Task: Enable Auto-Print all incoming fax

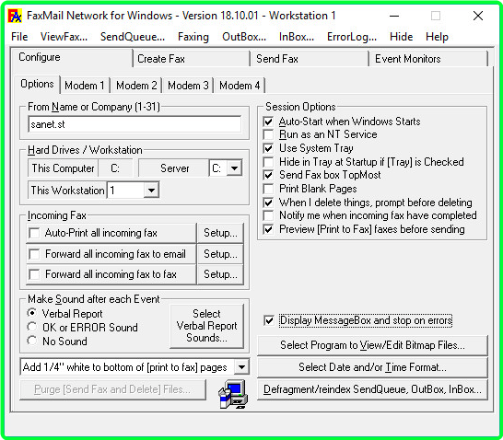Action: pyautogui.click(x=34, y=233)
